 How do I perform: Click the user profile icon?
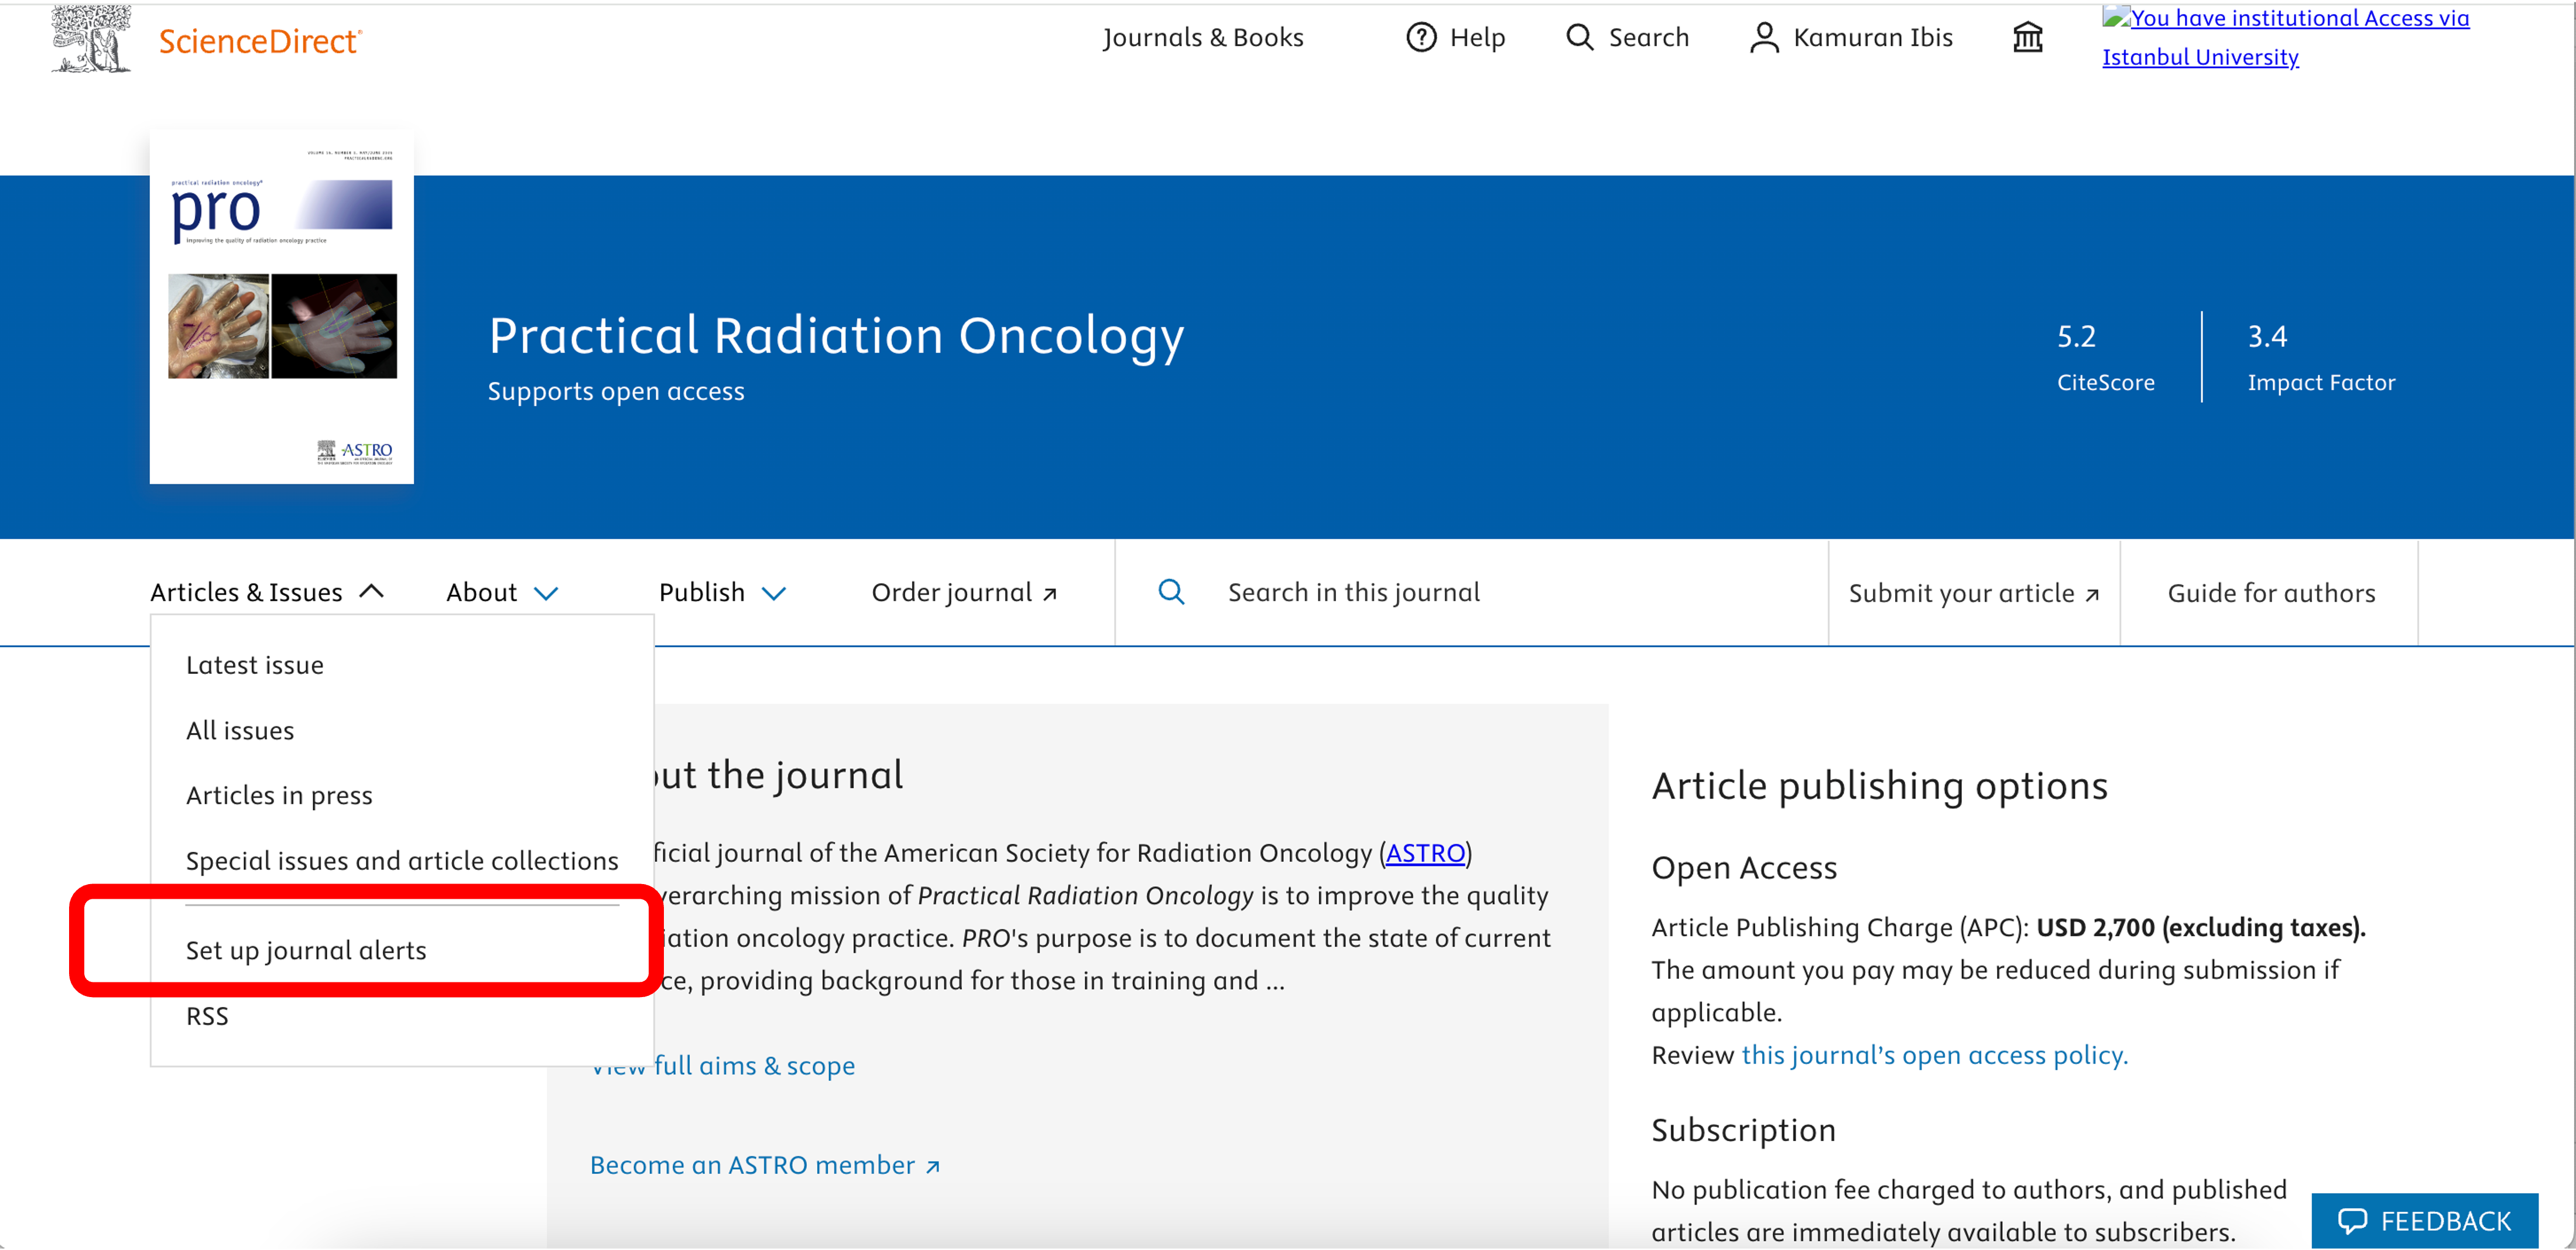(1764, 37)
